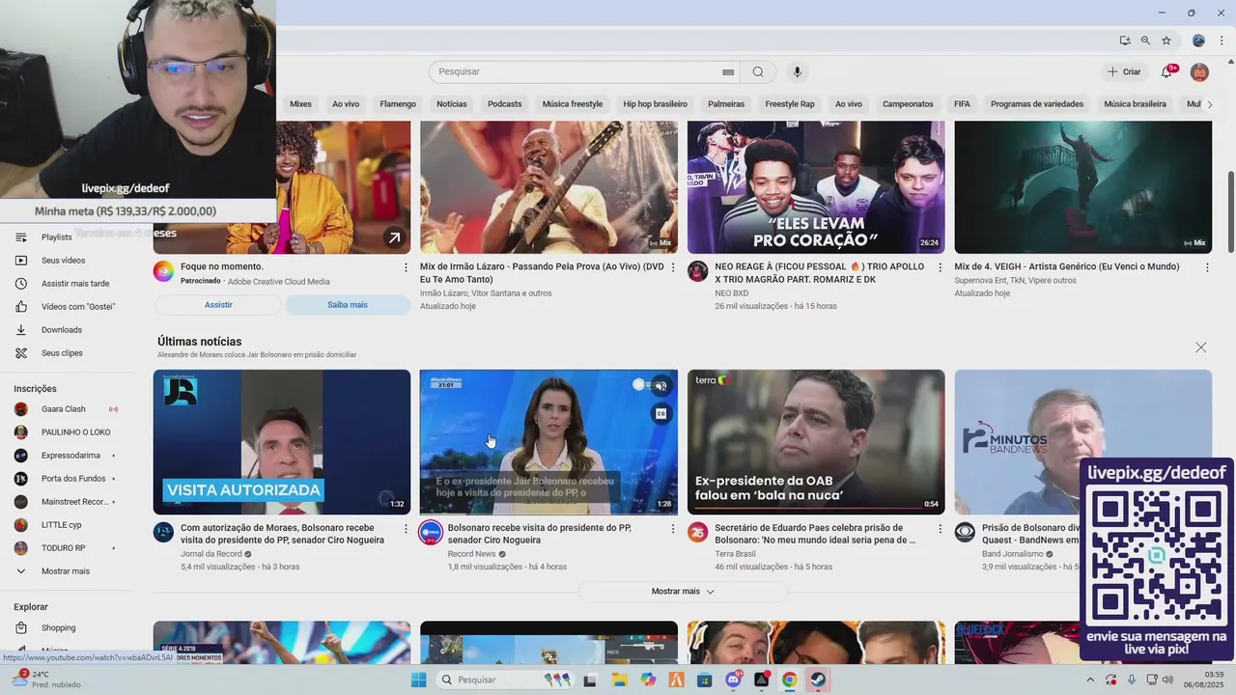This screenshot has height=695, width=1236.
Task: Select the Hip hop brasileiro chip
Action: point(655,104)
